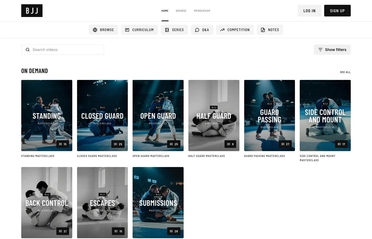This screenshot has height=239, width=372.
Task: Open the Open Guard thumbnail
Action: point(158,116)
